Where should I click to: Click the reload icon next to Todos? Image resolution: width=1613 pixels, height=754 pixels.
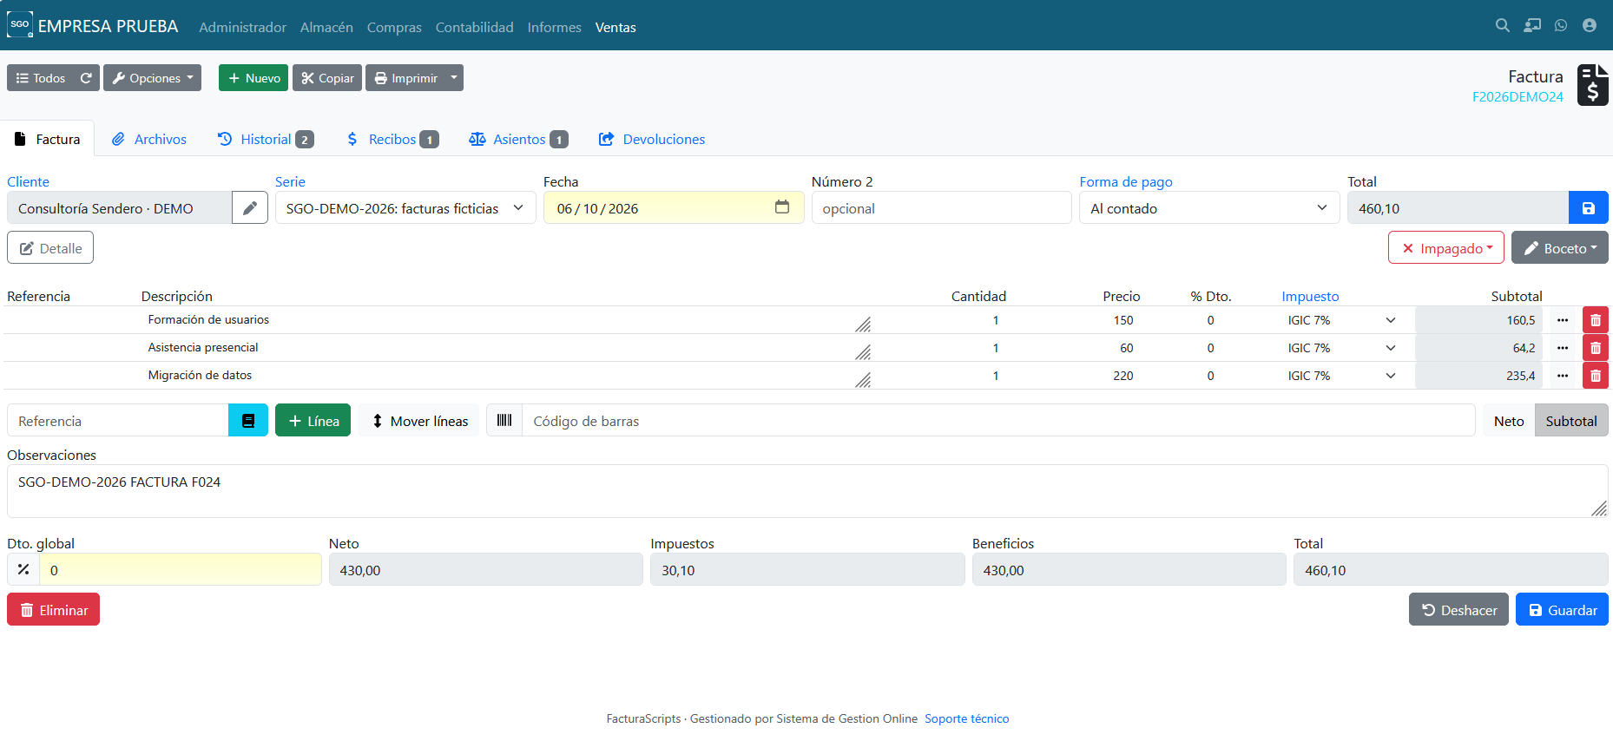(86, 78)
